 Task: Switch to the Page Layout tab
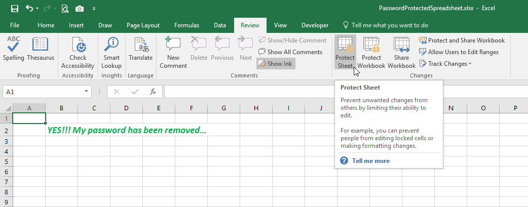(143, 25)
